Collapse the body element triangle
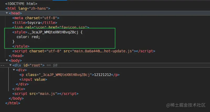The height and width of the screenshot is (112, 210). (7, 60)
